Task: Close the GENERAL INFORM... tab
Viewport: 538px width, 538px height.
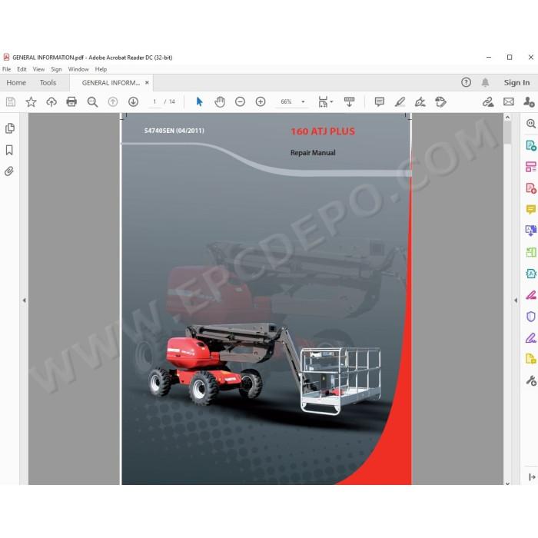Action: tap(147, 83)
